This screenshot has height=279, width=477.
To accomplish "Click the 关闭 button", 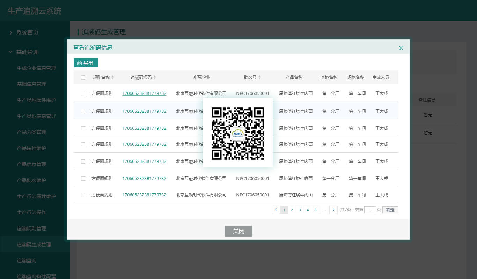I will tap(238, 231).
